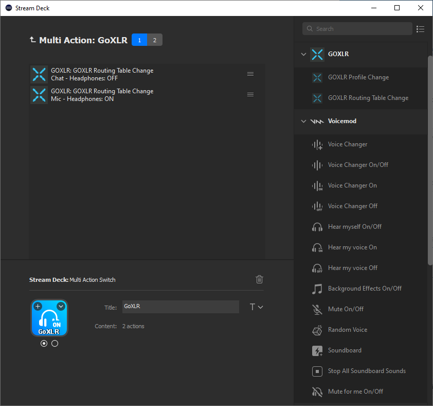Click the Mute for me On/Off icon
Image resolution: width=433 pixels, height=406 pixels.
pos(317,392)
